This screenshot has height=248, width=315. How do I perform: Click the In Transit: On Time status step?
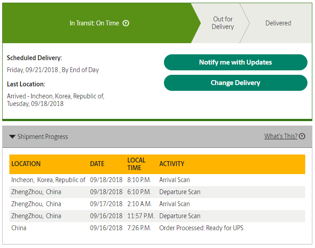94,23
